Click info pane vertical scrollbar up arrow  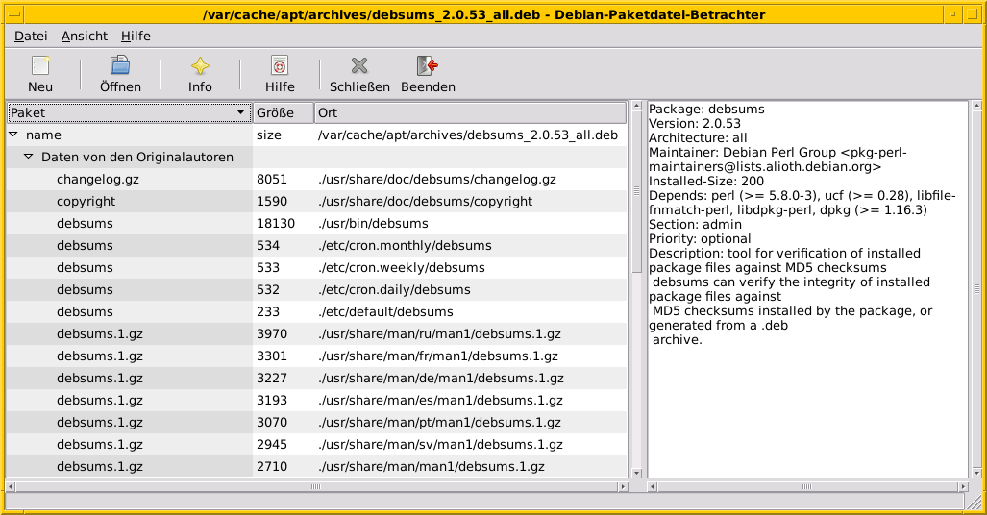tap(977, 106)
